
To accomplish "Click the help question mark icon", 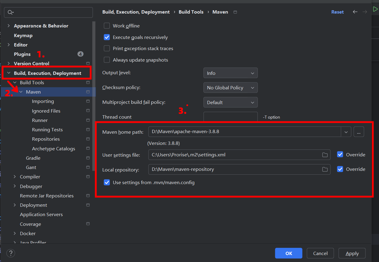I will coord(11,253).
